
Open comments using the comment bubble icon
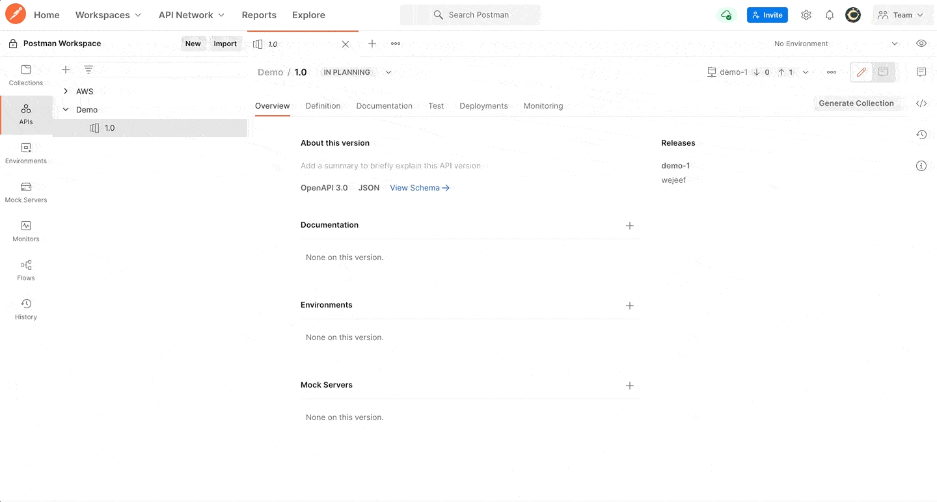921,72
